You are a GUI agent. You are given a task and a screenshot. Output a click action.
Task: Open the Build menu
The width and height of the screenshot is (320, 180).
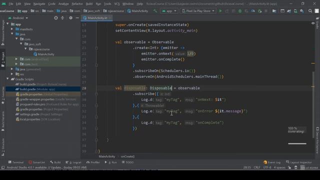pos(89,4)
